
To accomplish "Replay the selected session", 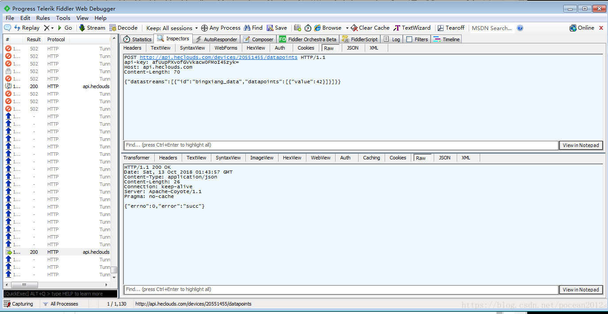I will click(27, 28).
